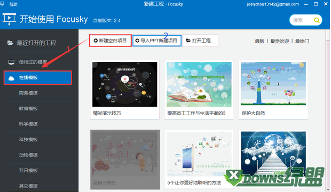Screen dimensions: 331x192
Task: Click the template list vertical scrollbar
Action: click(328, 110)
